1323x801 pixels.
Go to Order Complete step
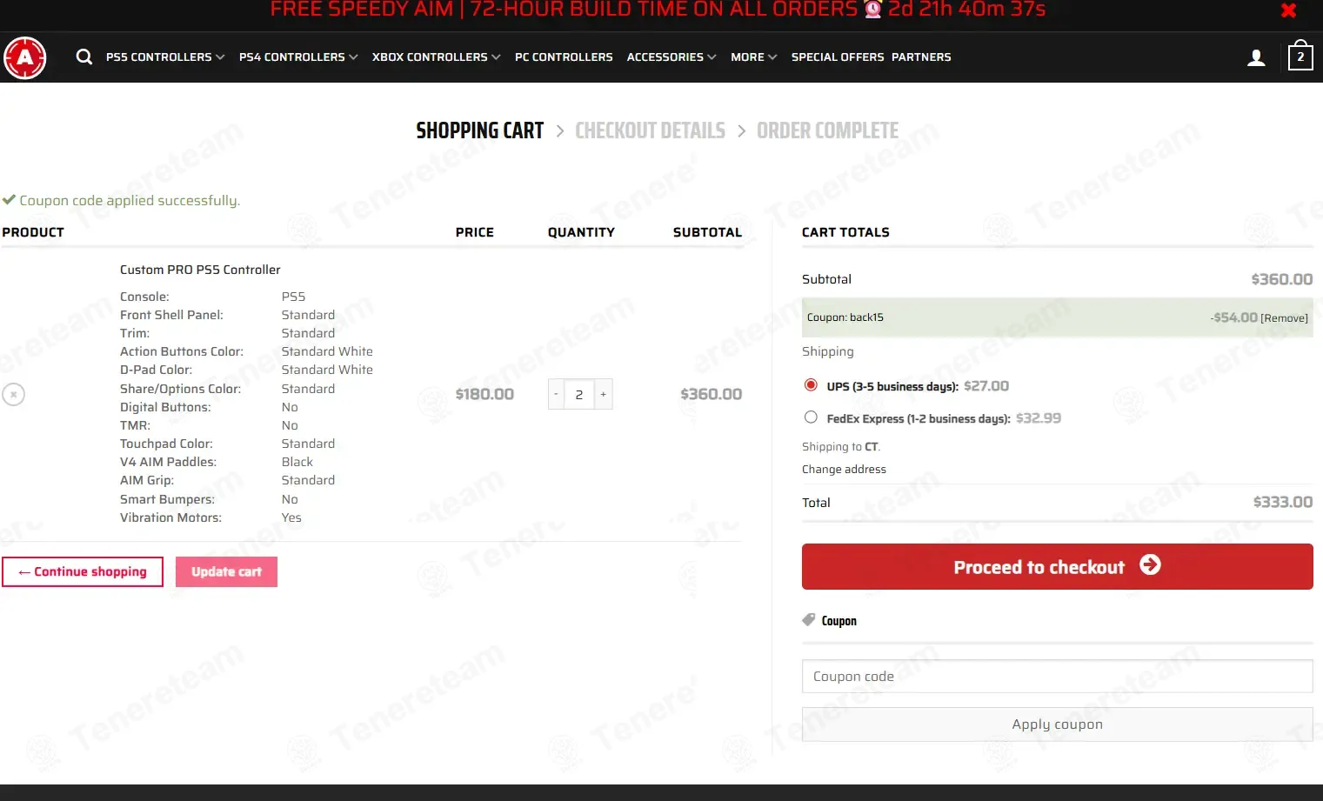pos(827,130)
